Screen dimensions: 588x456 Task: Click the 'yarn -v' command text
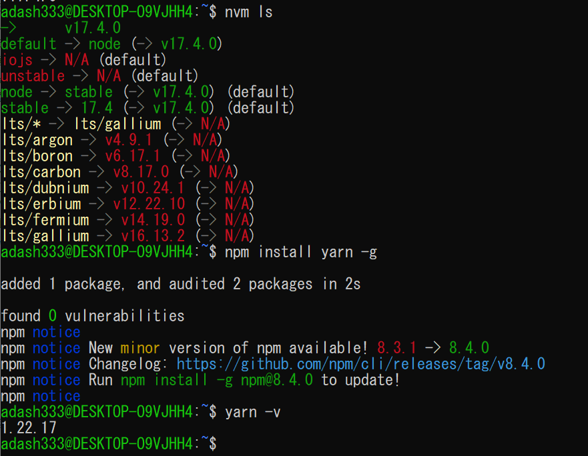tap(253, 412)
